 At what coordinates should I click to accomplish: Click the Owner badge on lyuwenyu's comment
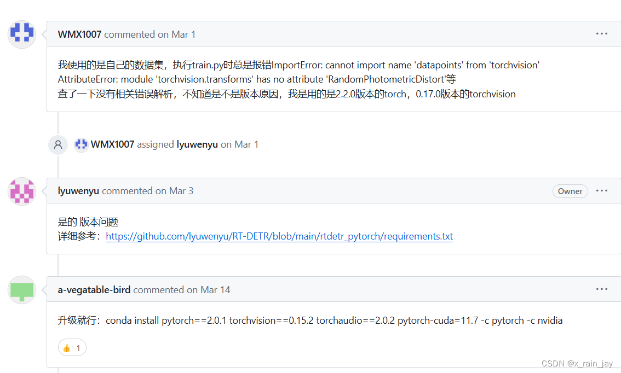pyautogui.click(x=570, y=191)
